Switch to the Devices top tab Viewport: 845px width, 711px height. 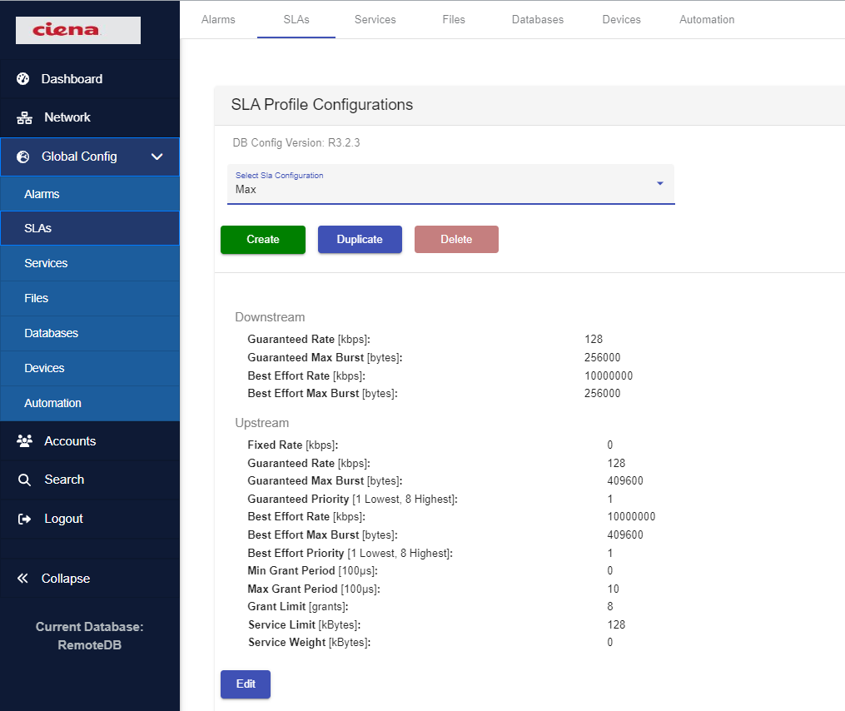(x=621, y=19)
